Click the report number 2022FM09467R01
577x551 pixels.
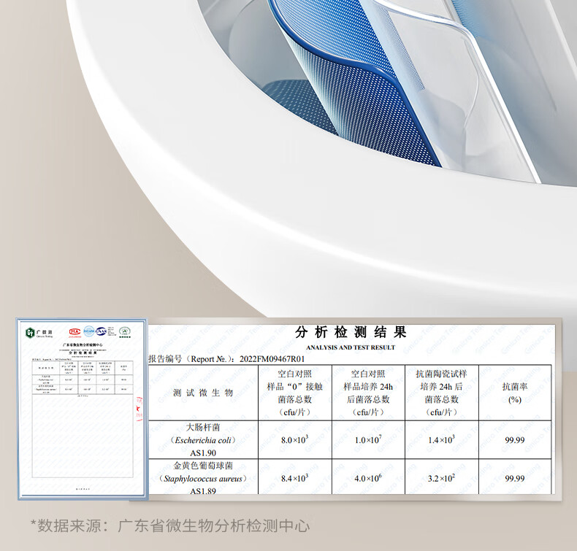pos(272,359)
